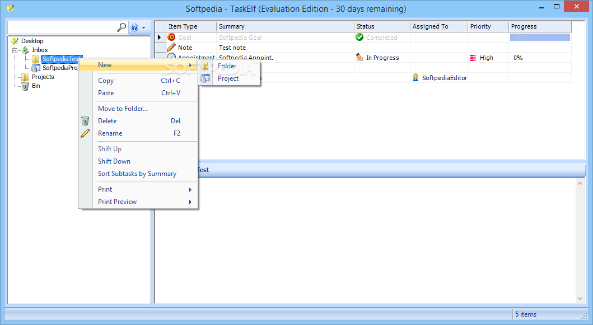Select the SoftpediaTest folder icon

[36, 59]
